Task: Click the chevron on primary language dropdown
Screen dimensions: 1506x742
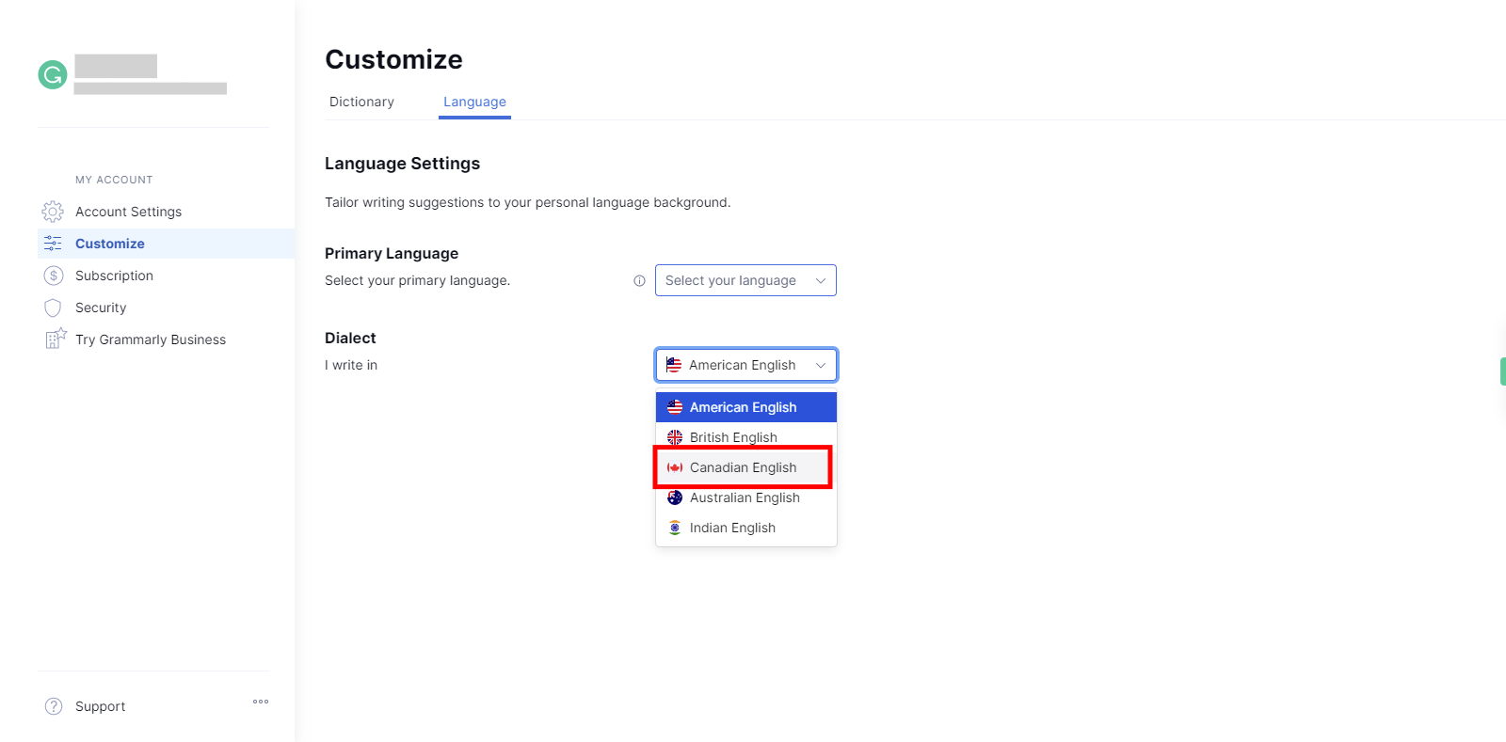Action: coord(821,280)
